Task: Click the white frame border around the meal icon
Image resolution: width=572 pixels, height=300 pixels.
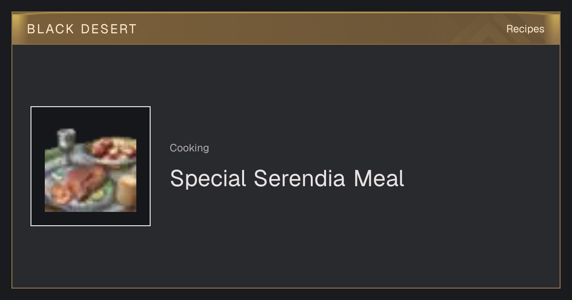Action: tap(91, 107)
